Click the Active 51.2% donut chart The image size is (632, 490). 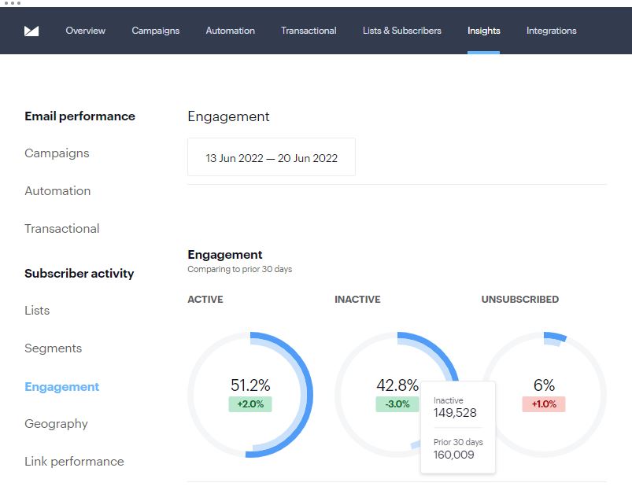[x=250, y=394]
